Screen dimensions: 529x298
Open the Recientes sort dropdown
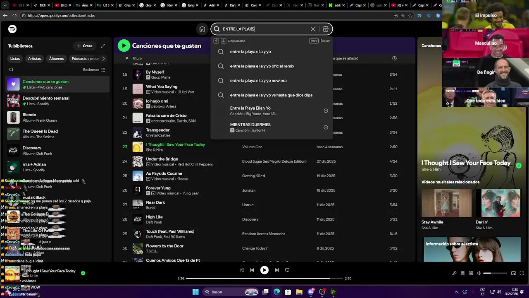tap(94, 70)
